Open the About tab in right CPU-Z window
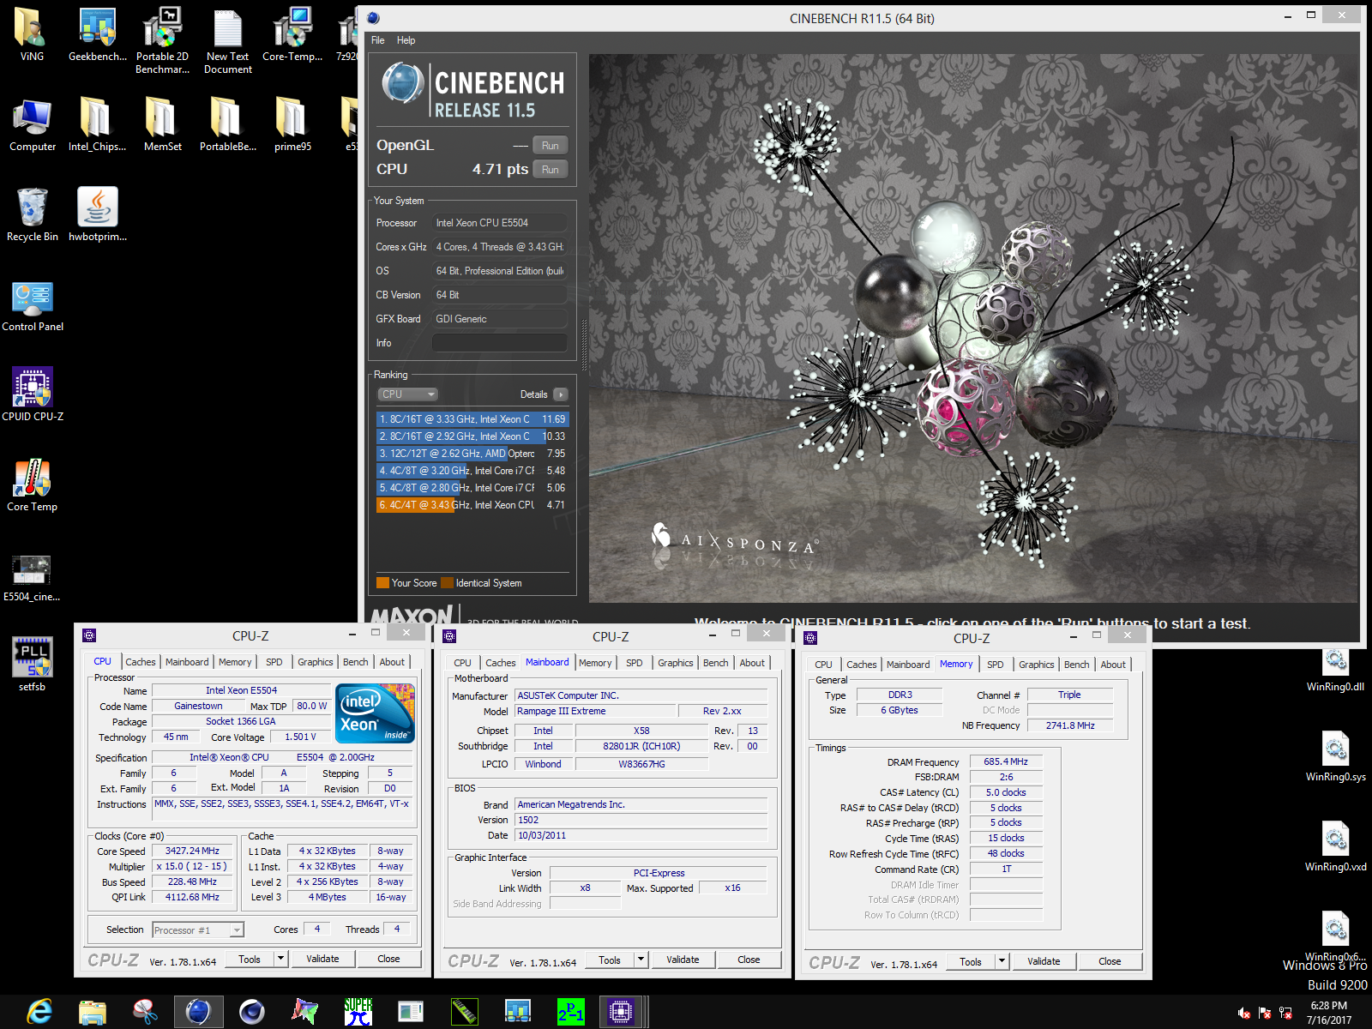The width and height of the screenshot is (1372, 1029). coord(1113,665)
